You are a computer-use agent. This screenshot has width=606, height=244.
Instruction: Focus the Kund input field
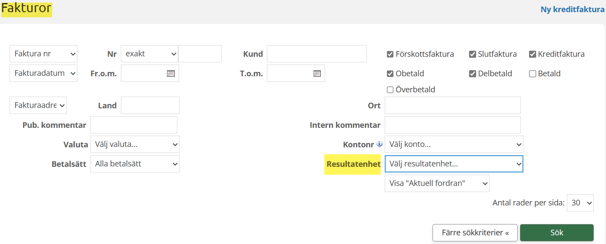(316, 54)
